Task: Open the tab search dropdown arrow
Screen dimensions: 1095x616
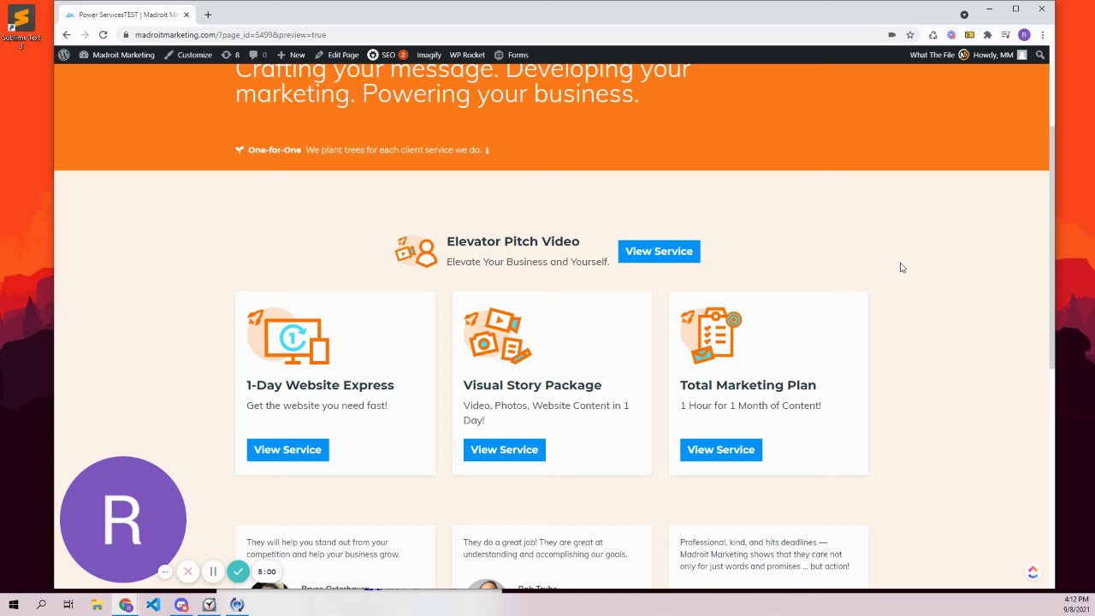Action: click(x=964, y=15)
